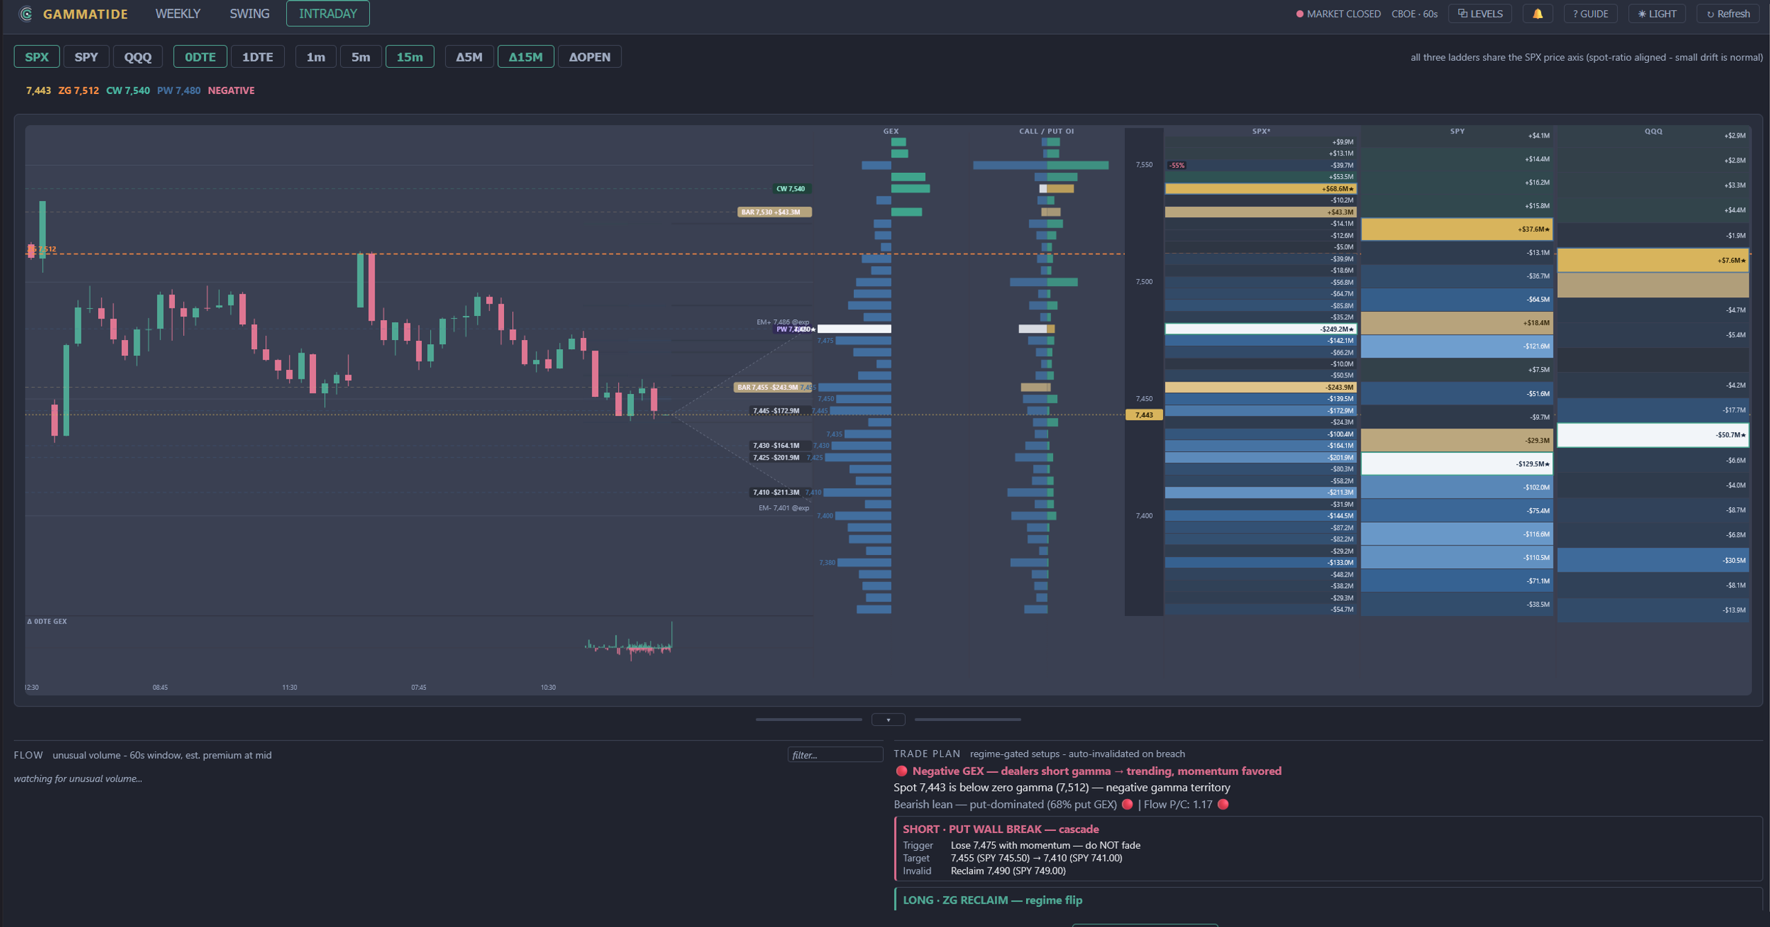Image resolution: width=1770 pixels, height=927 pixels.
Task: Choose the 1m timeframe
Action: (x=315, y=57)
